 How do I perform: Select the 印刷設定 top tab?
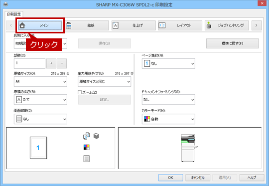click(14, 14)
